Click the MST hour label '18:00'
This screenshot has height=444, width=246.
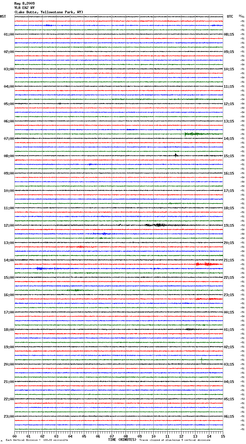click(9, 330)
